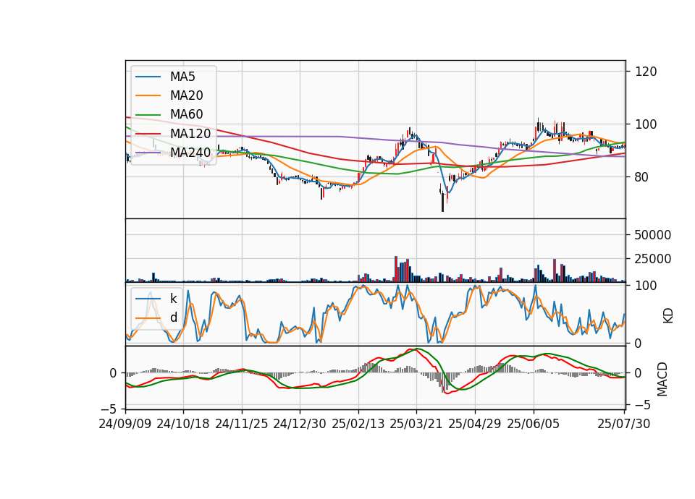The width and height of the screenshot is (695, 499).
Task: Click the 100 tick atop the KD axis
Action: pos(645,286)
